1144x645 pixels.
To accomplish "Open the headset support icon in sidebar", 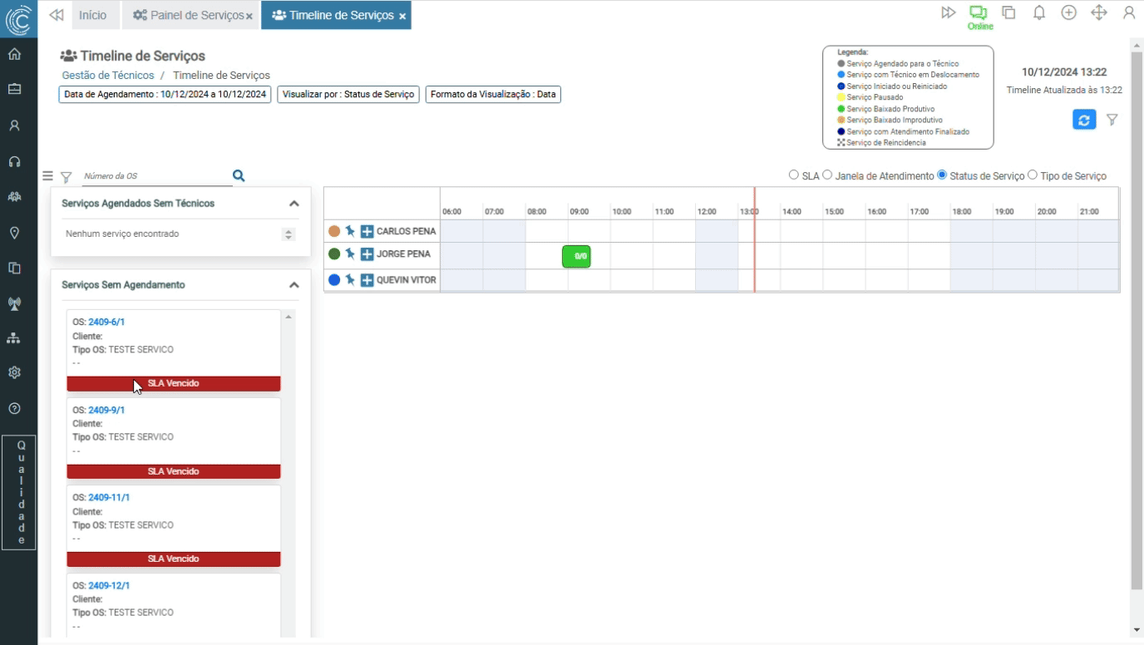I will click(x=14, y=161).
